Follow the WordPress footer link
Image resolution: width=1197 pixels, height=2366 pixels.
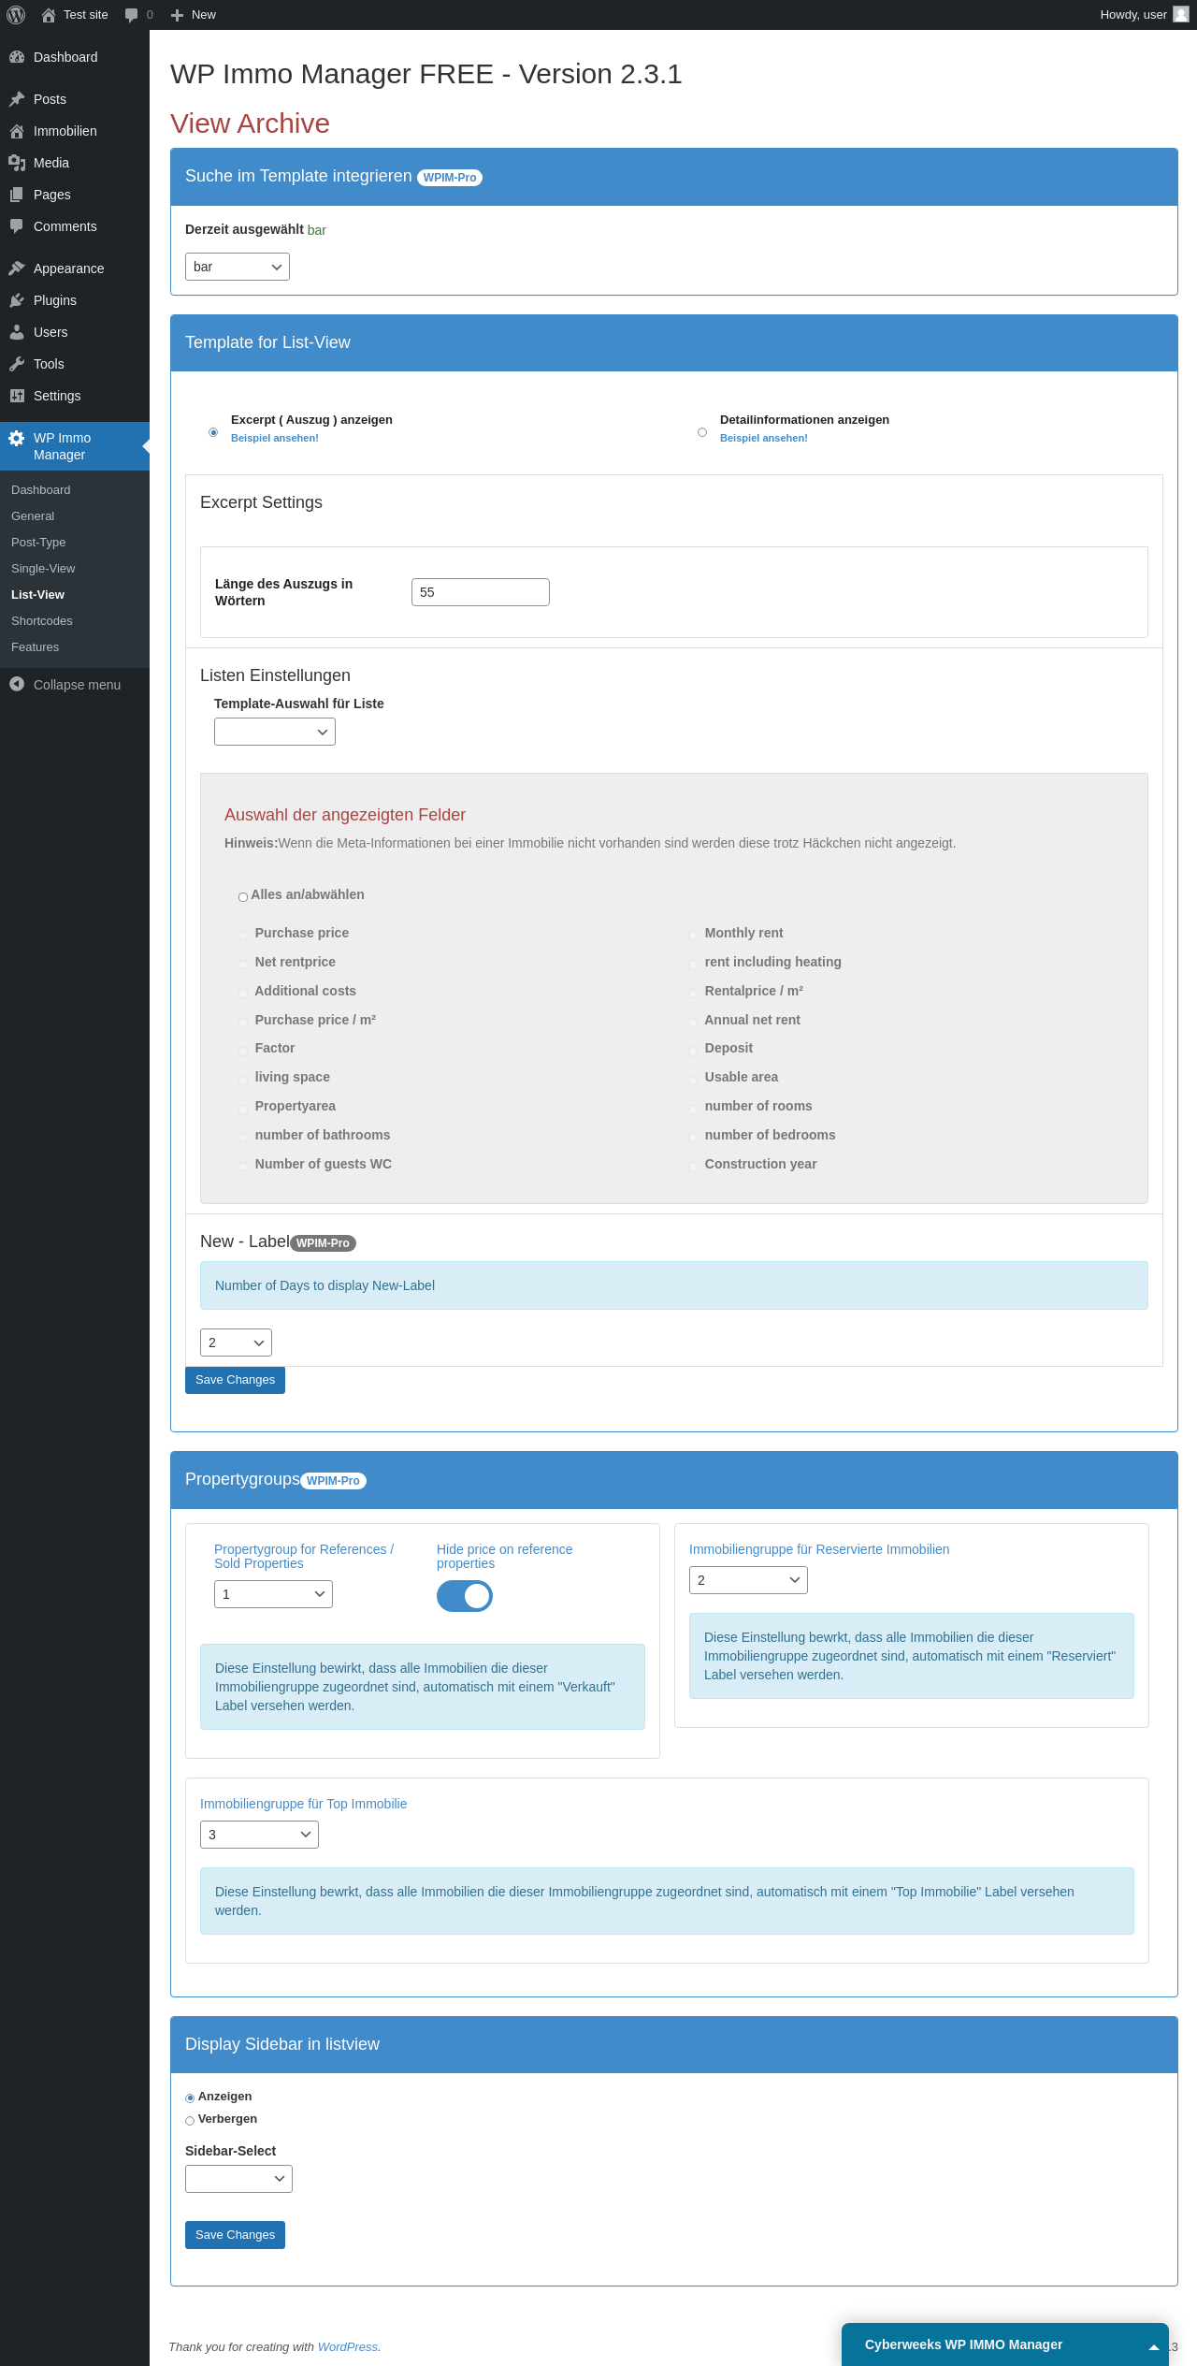click(348, 2346)
